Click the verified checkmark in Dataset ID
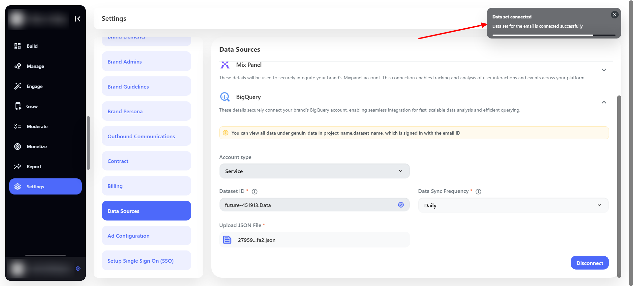This screenshot has height=286, width=633. (401, 205)
